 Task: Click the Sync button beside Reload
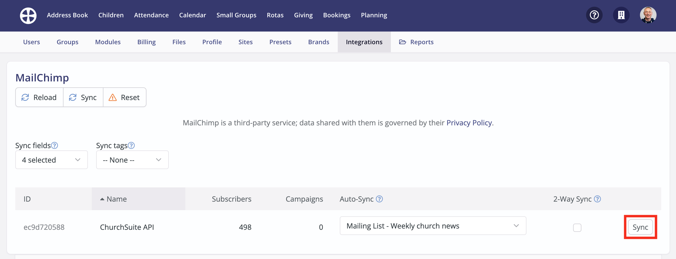coord(83,97)
